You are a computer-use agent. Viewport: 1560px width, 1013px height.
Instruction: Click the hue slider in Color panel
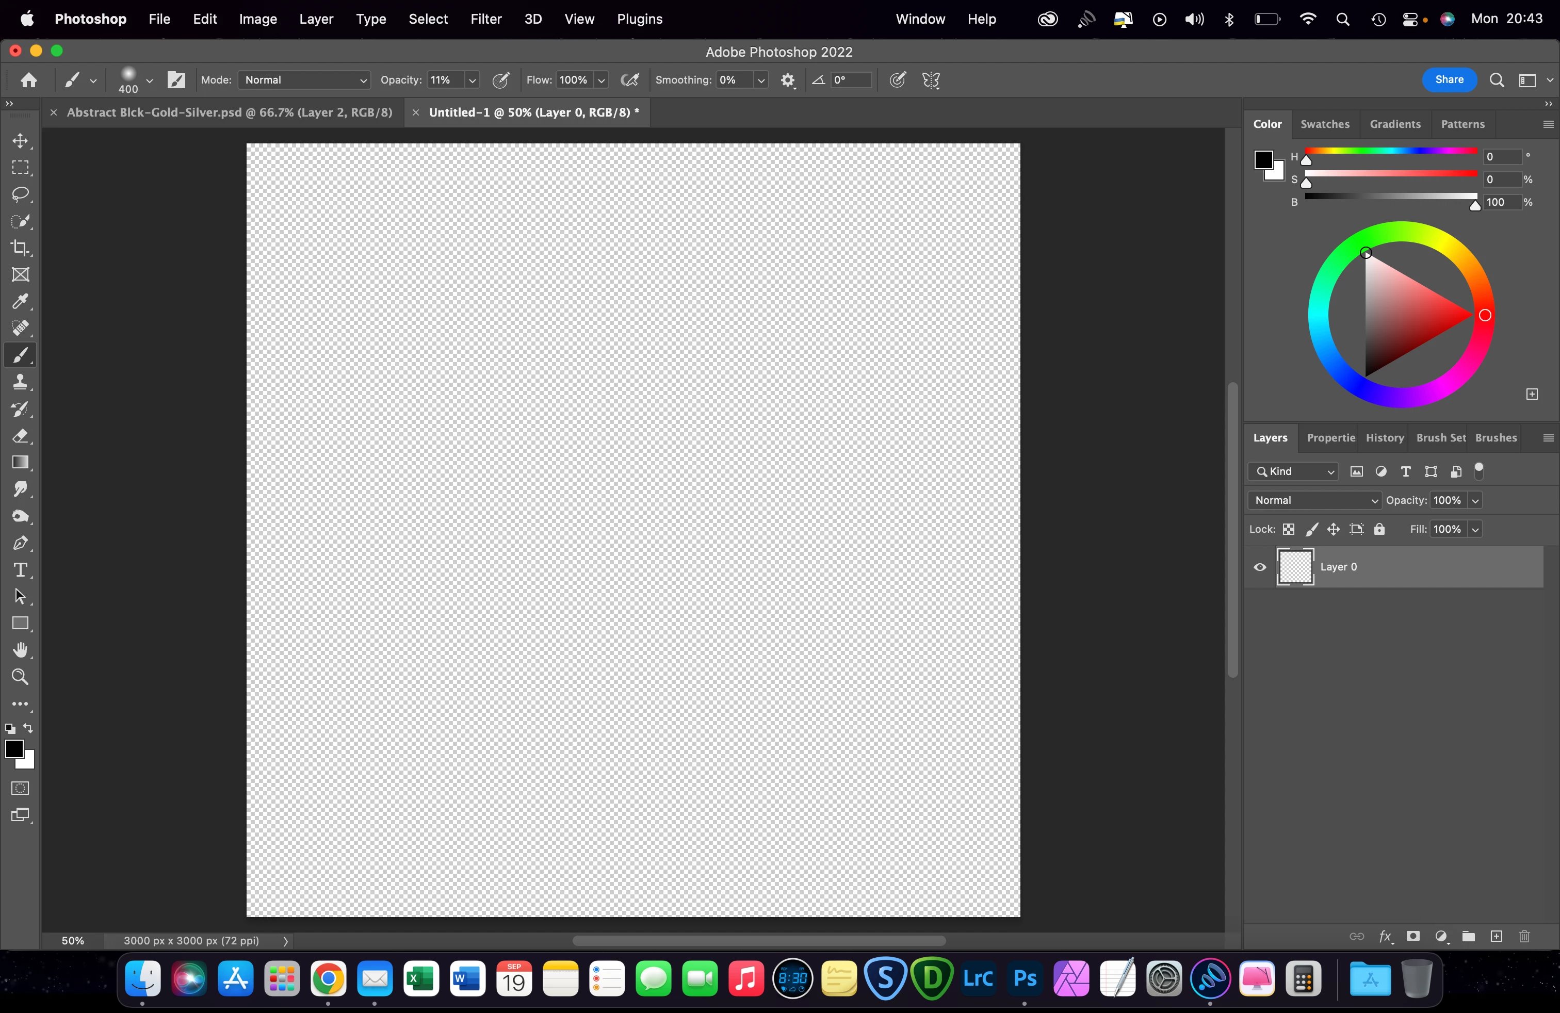[x=1391, y=151]
